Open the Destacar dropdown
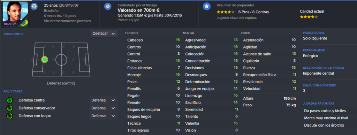 tap(104, 33)
